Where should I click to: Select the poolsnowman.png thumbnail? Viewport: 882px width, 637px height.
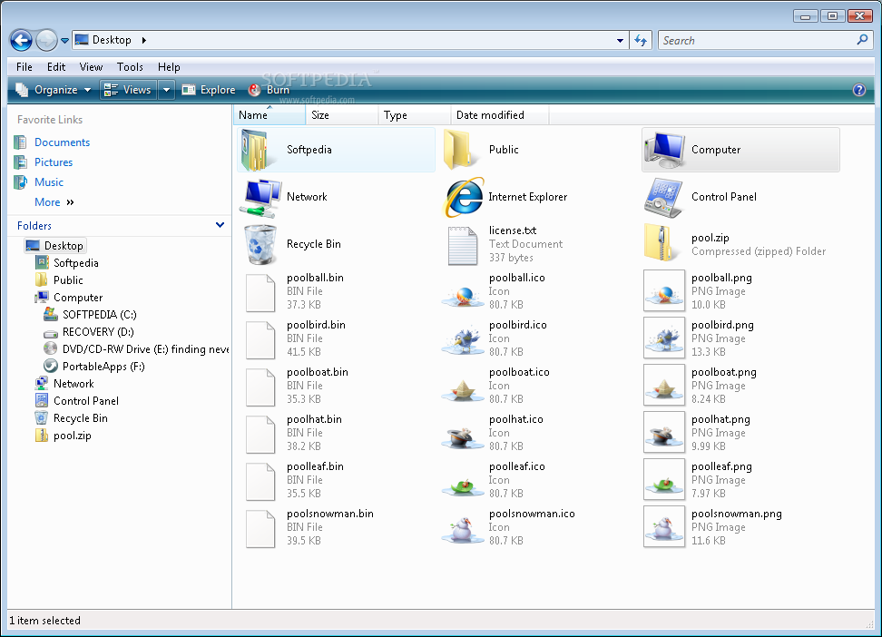click(664, 526)
